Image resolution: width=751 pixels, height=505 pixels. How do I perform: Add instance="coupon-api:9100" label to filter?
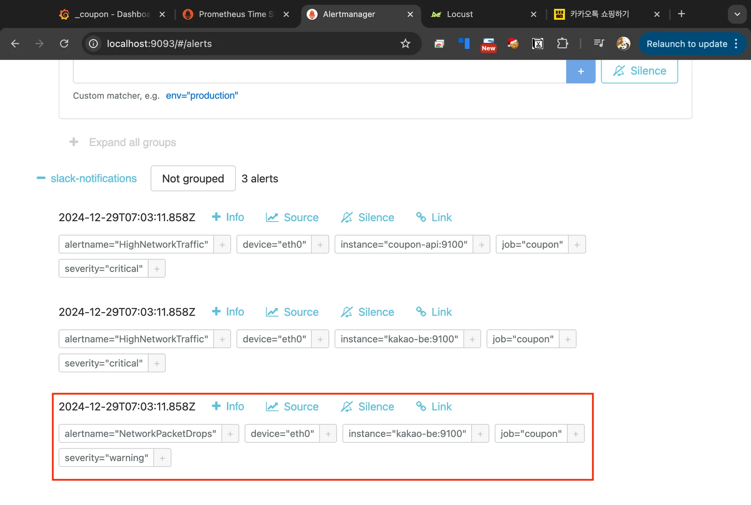click(x=481, y=245)
